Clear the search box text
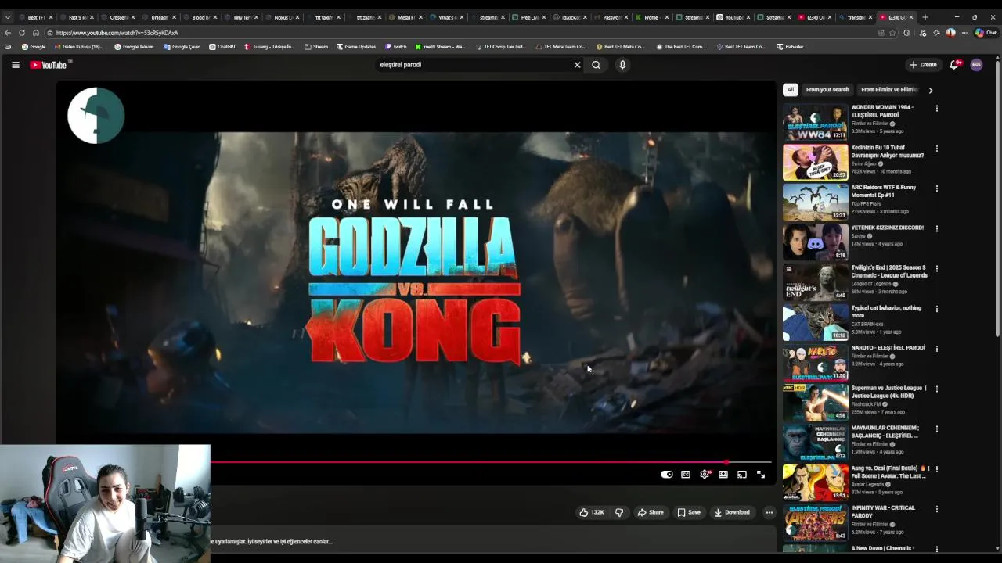The height and width of the screenshot is (563, 1002). (577, 65)
